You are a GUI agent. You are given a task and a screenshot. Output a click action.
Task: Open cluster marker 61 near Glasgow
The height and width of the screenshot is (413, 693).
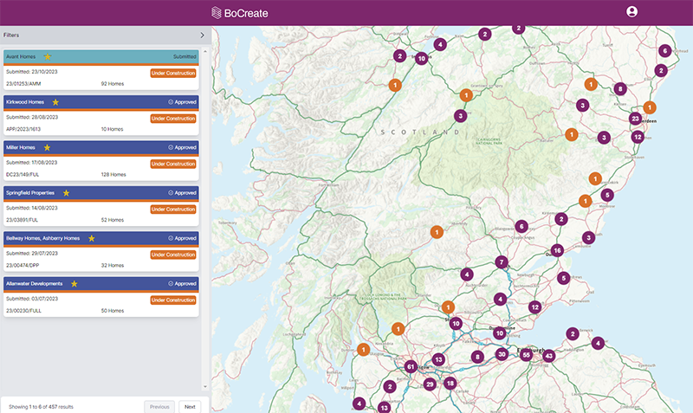[x=411, y=366]
